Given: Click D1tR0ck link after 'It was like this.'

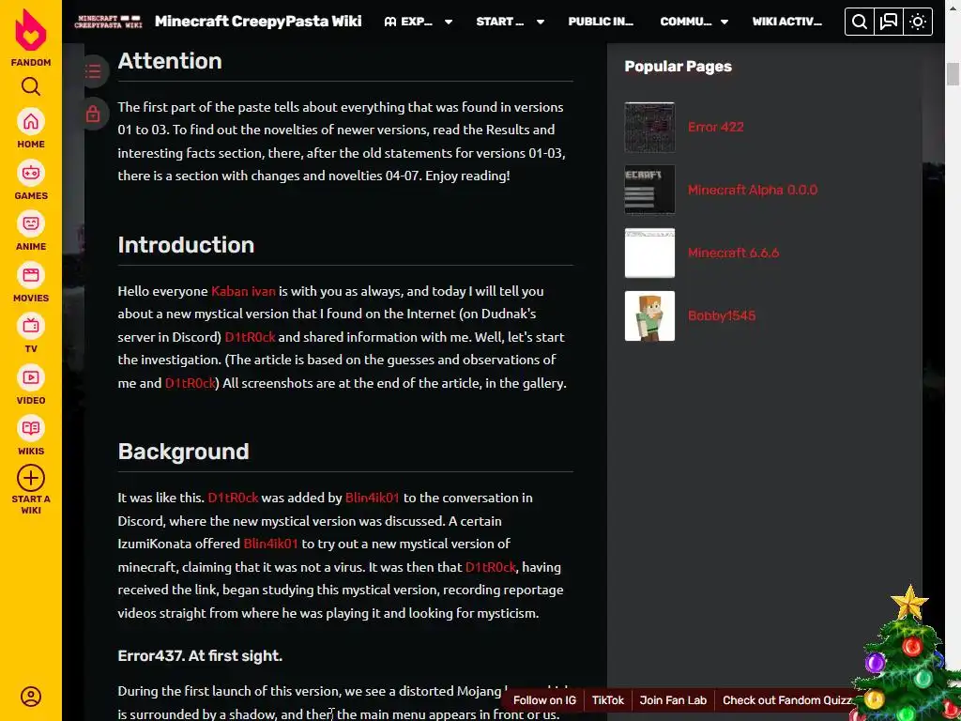Looking at the screenshot, I should tap(233, 498).
